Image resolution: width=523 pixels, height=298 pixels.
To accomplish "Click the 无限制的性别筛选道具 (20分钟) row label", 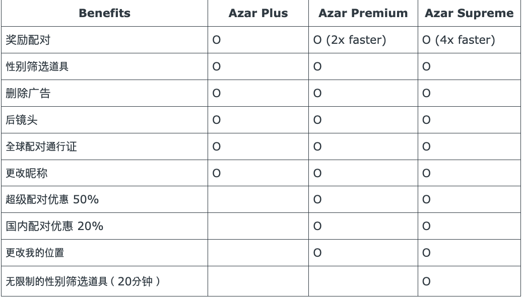I will click(83, 281).
